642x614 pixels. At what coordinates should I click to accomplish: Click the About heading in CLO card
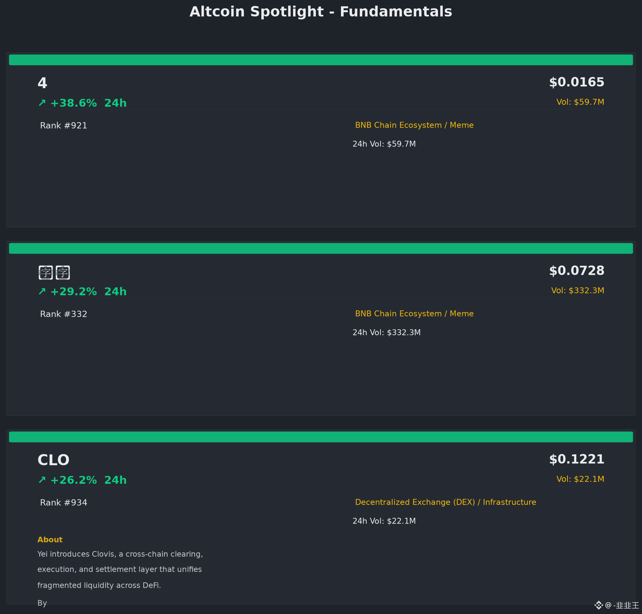[50, 540]
